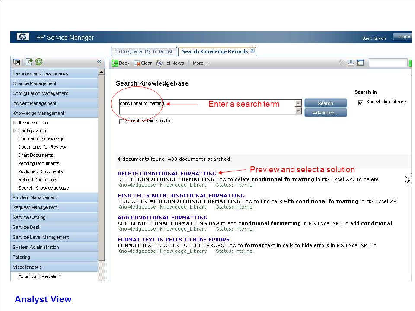Open Service Desk menu section
This screenshot has width=415, height=311.
(54, 228)
